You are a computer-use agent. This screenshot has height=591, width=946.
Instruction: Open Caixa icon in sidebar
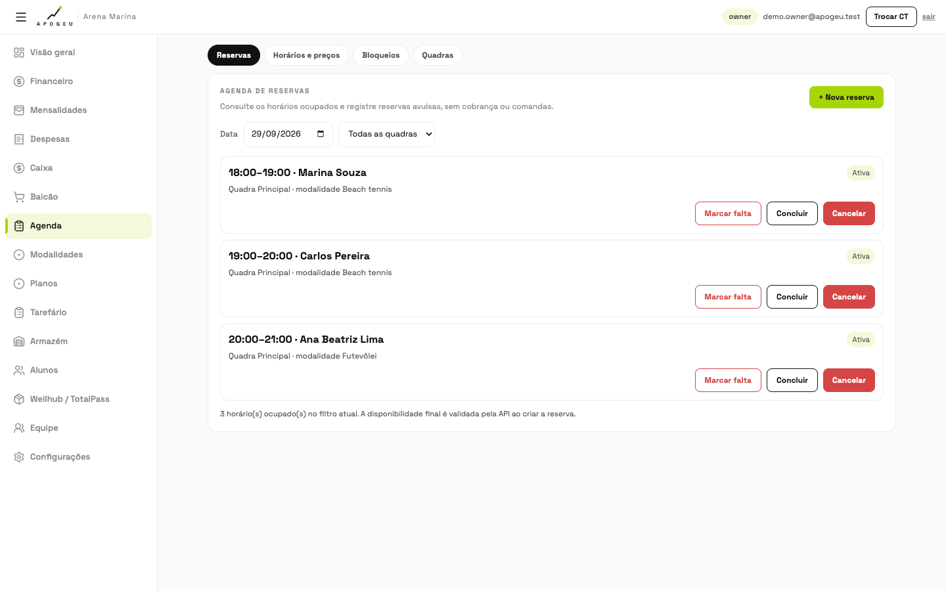[x=19, y=168]
